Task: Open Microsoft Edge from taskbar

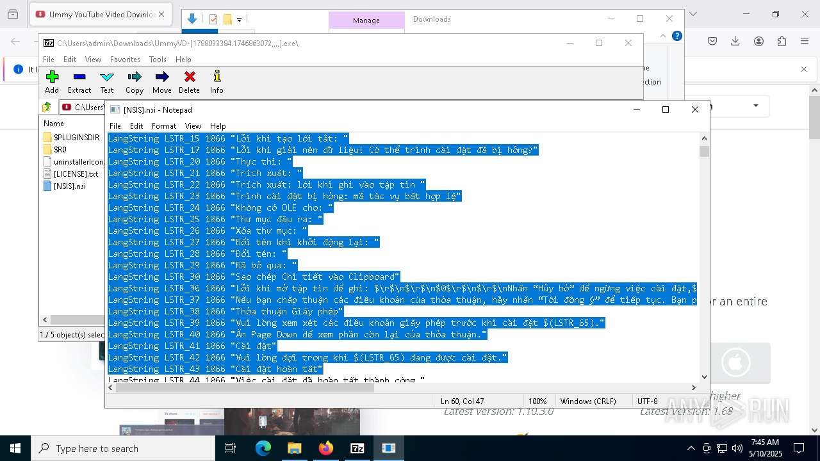Action: pyautogui.click(x=263, y=448)
